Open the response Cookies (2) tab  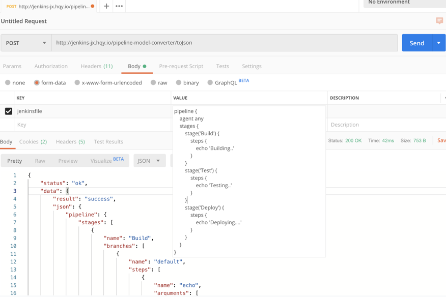[33, 142]
